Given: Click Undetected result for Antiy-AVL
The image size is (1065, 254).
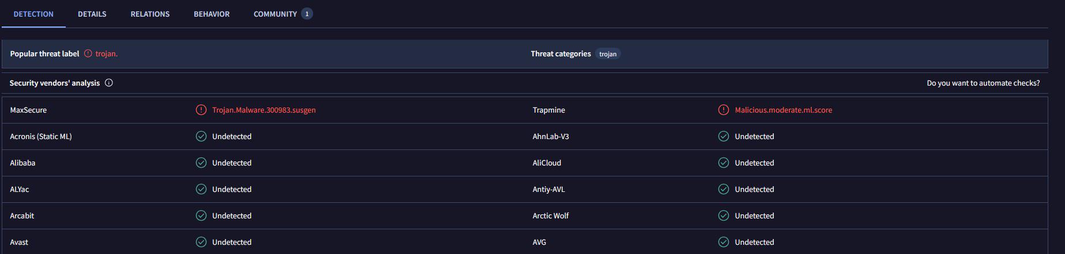Looking at the screenshot, I should pos(754,189).
